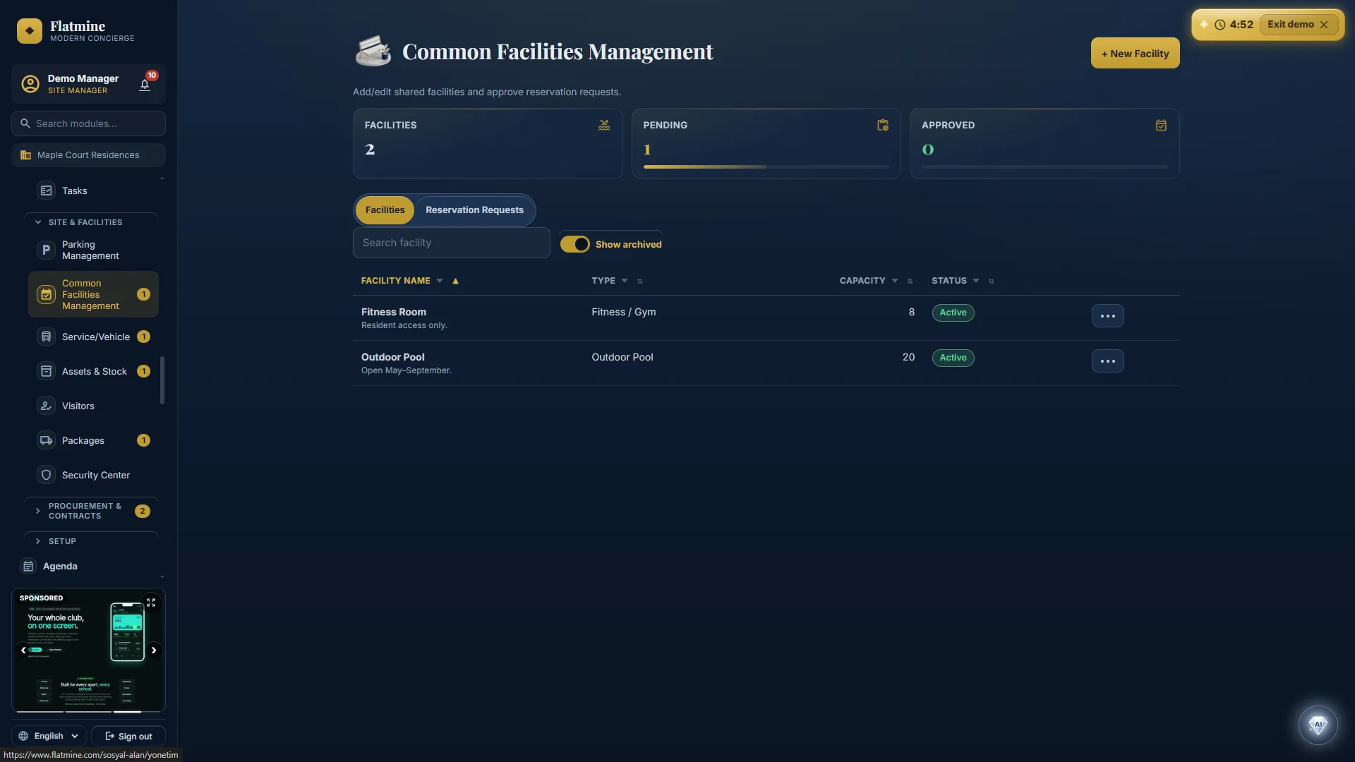The image size is (1355, 762).
Task: Select Maple Court Residences site
Action: coord(88,155)
